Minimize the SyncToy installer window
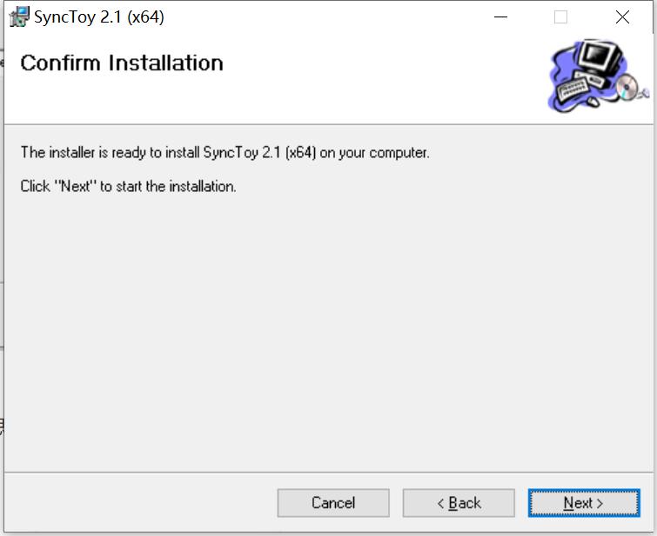657x536 pixels. [x=500, y=17]
